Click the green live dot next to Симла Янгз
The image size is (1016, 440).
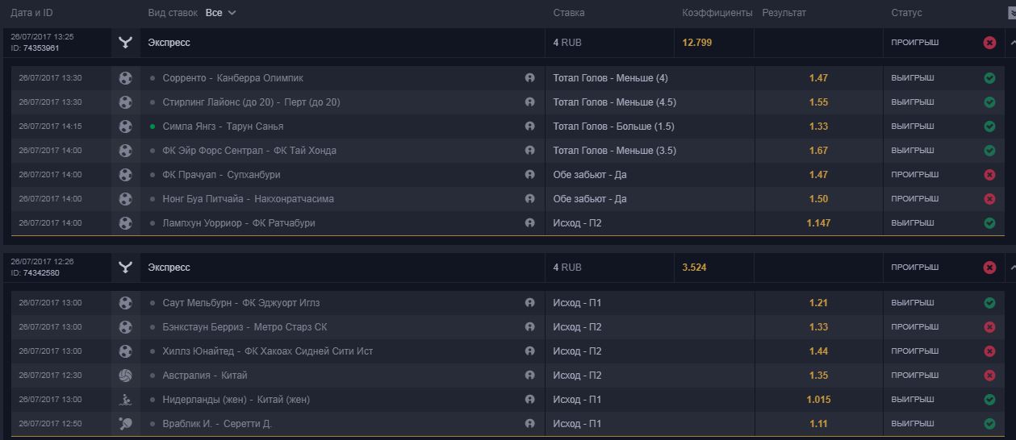click(x=153, y=127)
